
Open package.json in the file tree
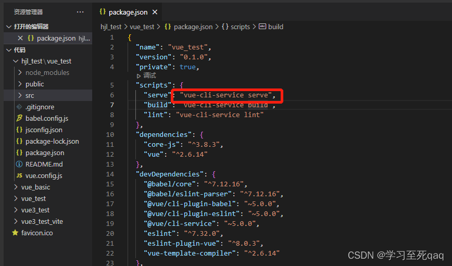[45, 153]
